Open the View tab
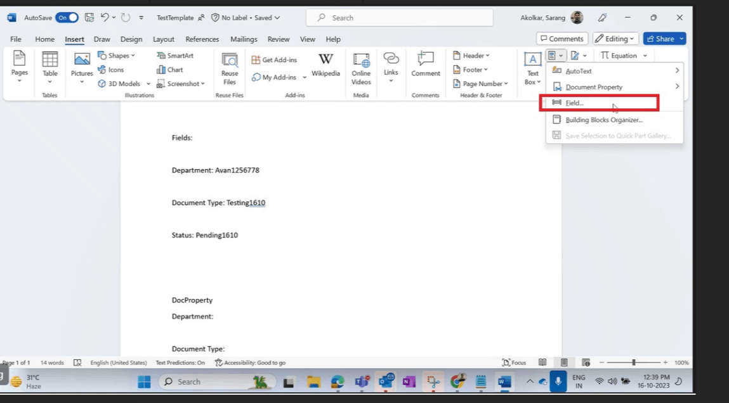Image resolution: width=729 pixels, height=403 pixels. click(x=307, y=39)
